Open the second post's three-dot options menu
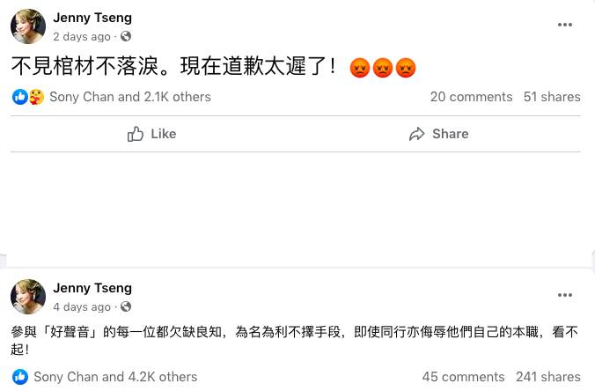 (565, 295)
